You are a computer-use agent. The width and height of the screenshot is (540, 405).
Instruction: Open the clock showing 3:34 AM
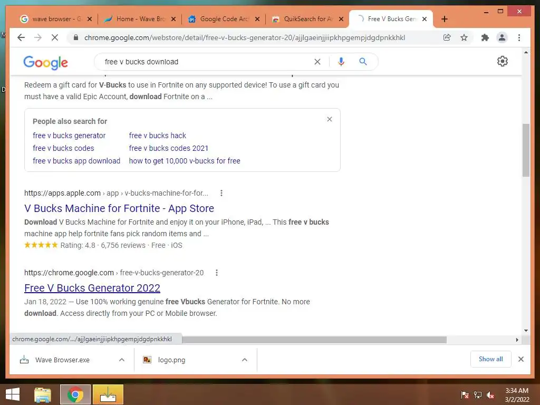[517, 395]
